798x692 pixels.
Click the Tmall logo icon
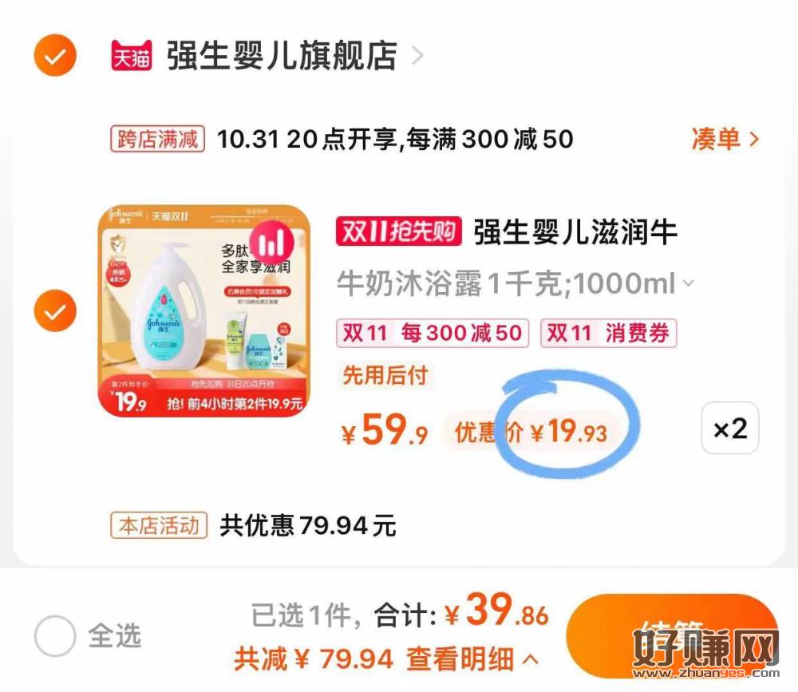pos(132,56)
